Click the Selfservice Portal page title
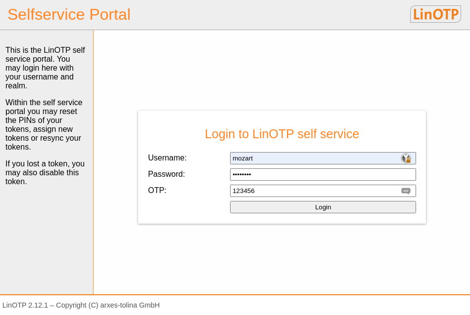The image size is (470, 315). pyautogui.click(x=69, y=14)
